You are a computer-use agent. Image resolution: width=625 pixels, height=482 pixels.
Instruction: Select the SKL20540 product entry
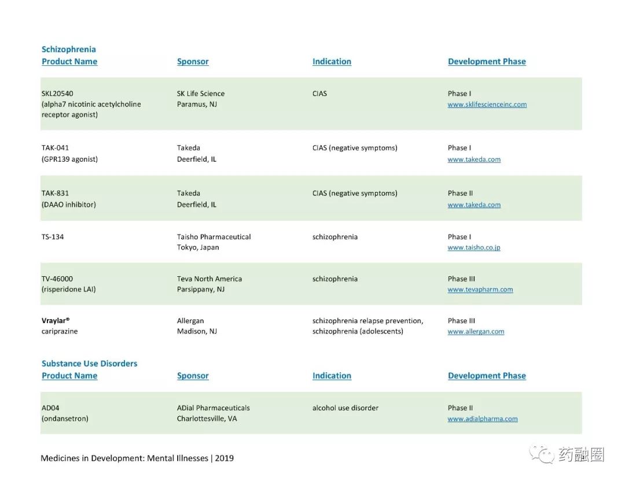click(91, 104)
